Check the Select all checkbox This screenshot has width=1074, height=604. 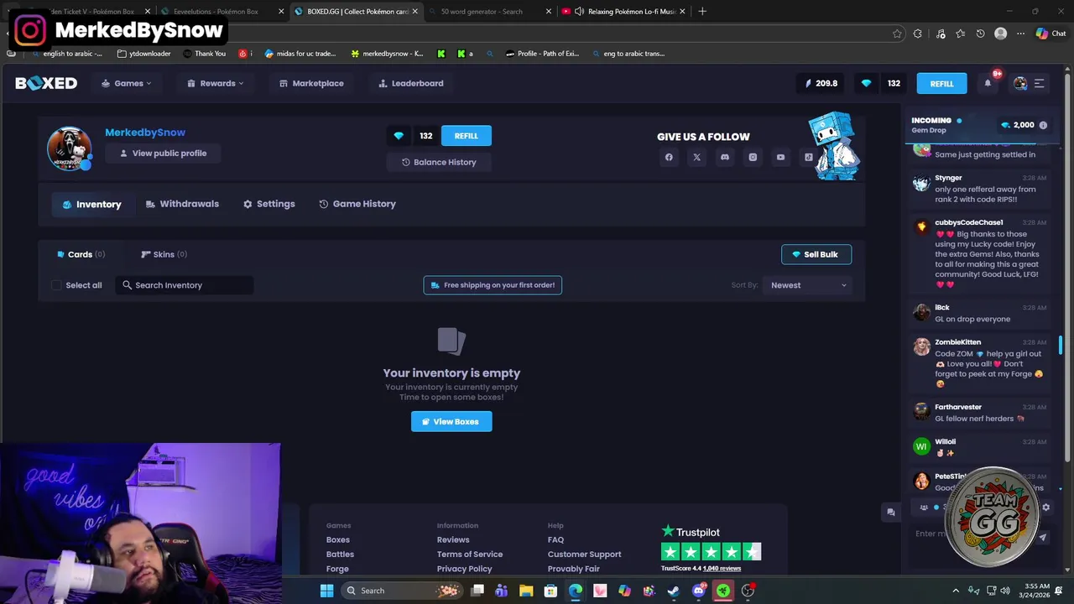pyautogui.click(x=56, y=285)
